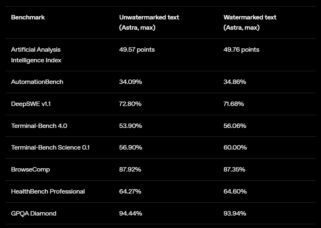The height and width of the screenshot is (228, 321).
Task: Select the 64.60% value
Action: coord(235,191)
